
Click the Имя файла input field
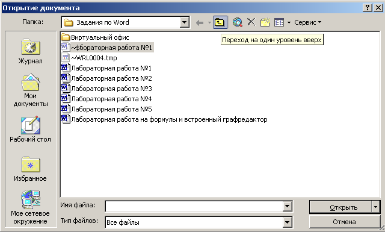pos(194,207)
